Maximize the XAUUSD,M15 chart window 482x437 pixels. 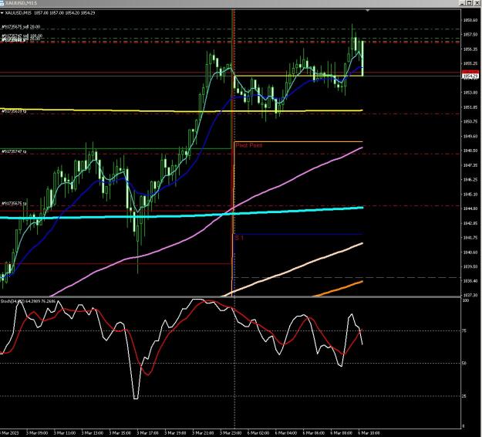tap(469, 3)
